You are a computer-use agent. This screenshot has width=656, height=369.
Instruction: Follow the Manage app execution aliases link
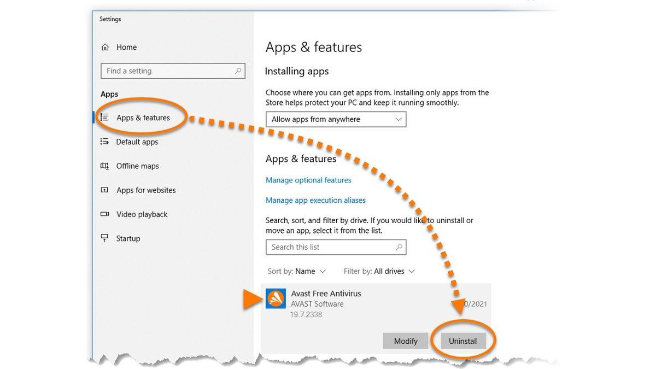click(315, 201)
